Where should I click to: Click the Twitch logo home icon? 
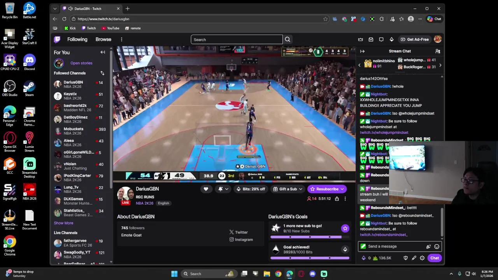pos(57,39)
